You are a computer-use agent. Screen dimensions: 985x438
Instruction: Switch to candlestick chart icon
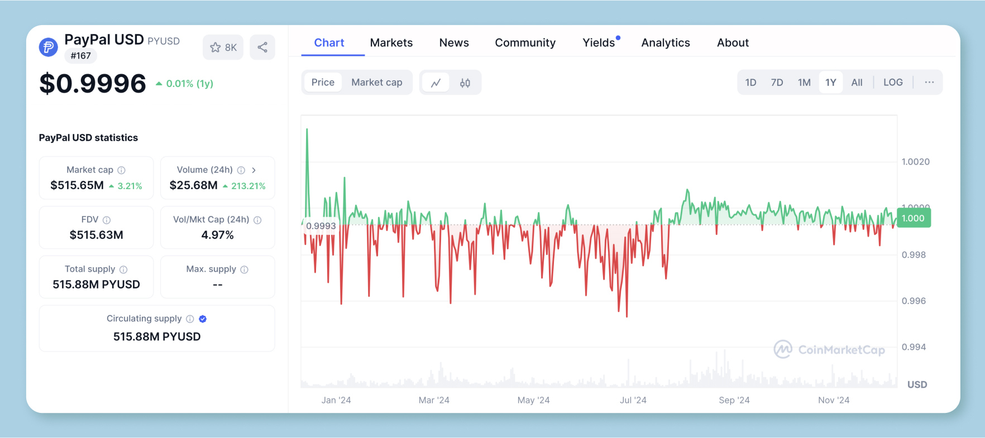coord(465,83)
